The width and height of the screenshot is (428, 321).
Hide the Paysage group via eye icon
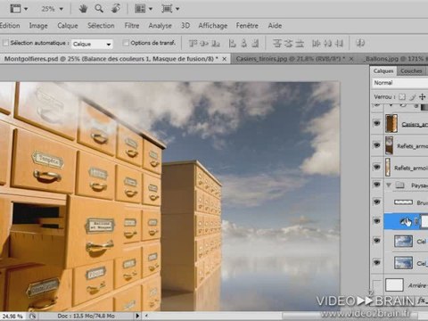click(377, 185)
